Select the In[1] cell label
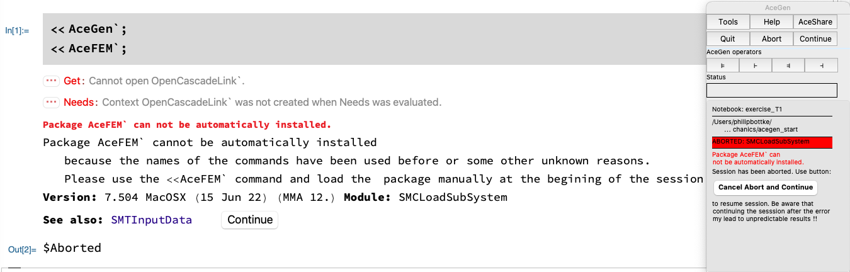This screenshot has height=272, width=850. tap(17, 30)
